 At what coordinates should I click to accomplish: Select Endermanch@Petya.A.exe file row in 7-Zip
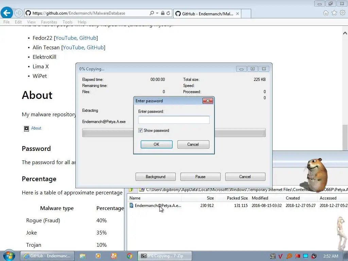[x=238, y=206]
